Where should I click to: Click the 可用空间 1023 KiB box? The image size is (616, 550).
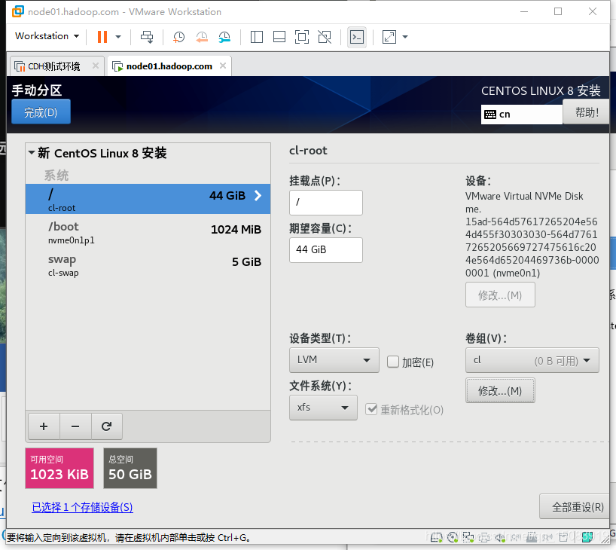click(x=59, y=468)
